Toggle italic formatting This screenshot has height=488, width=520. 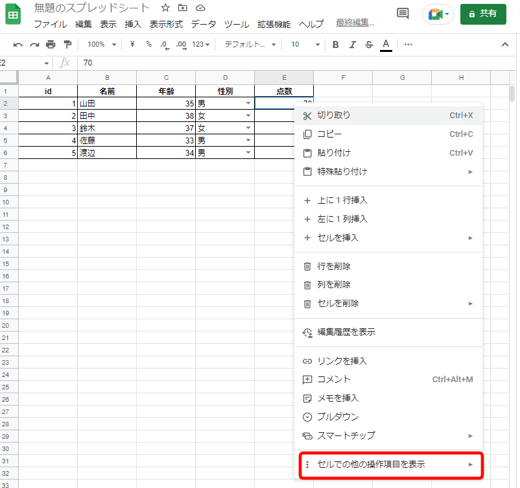[353, 45]
